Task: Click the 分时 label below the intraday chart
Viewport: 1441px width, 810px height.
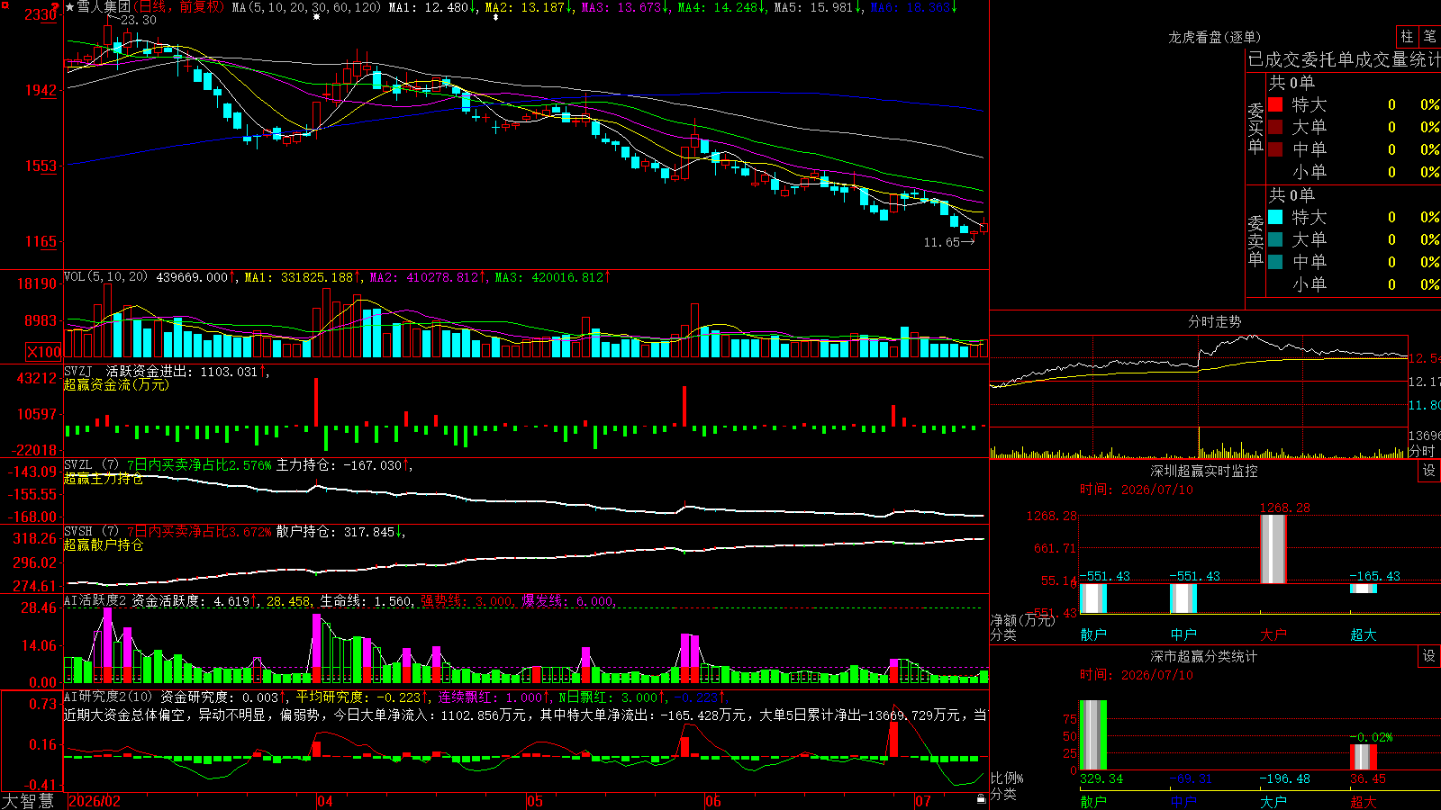Action: [1422, 451]
